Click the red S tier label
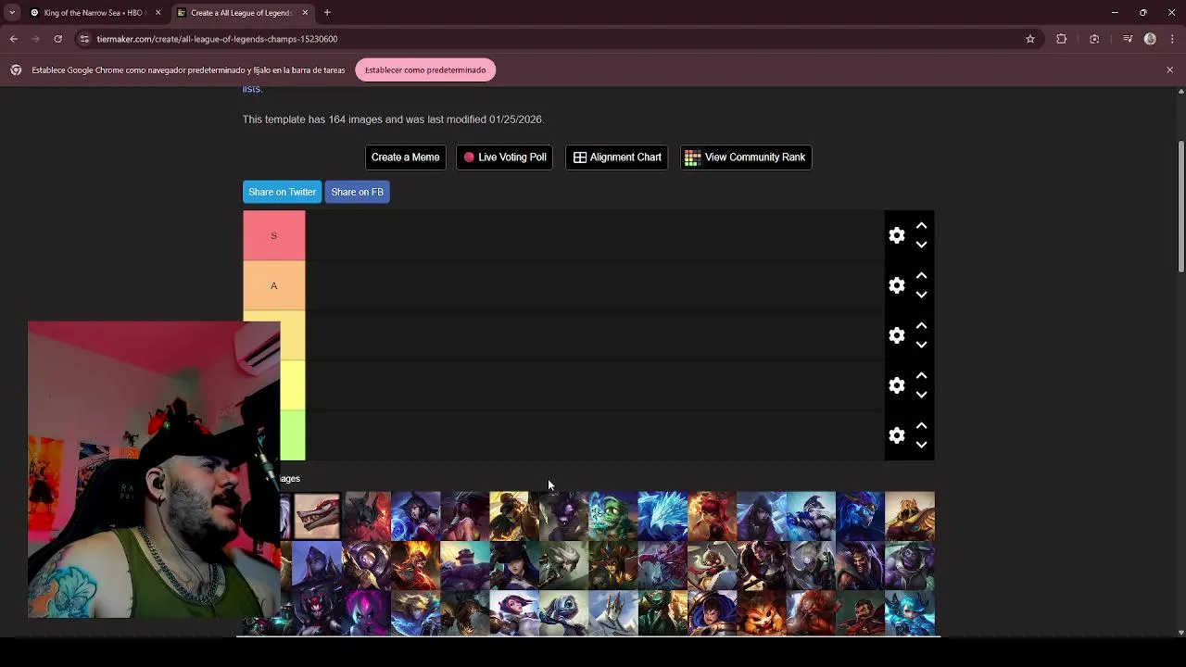The image size is (1186, 667). click(273, 235)
